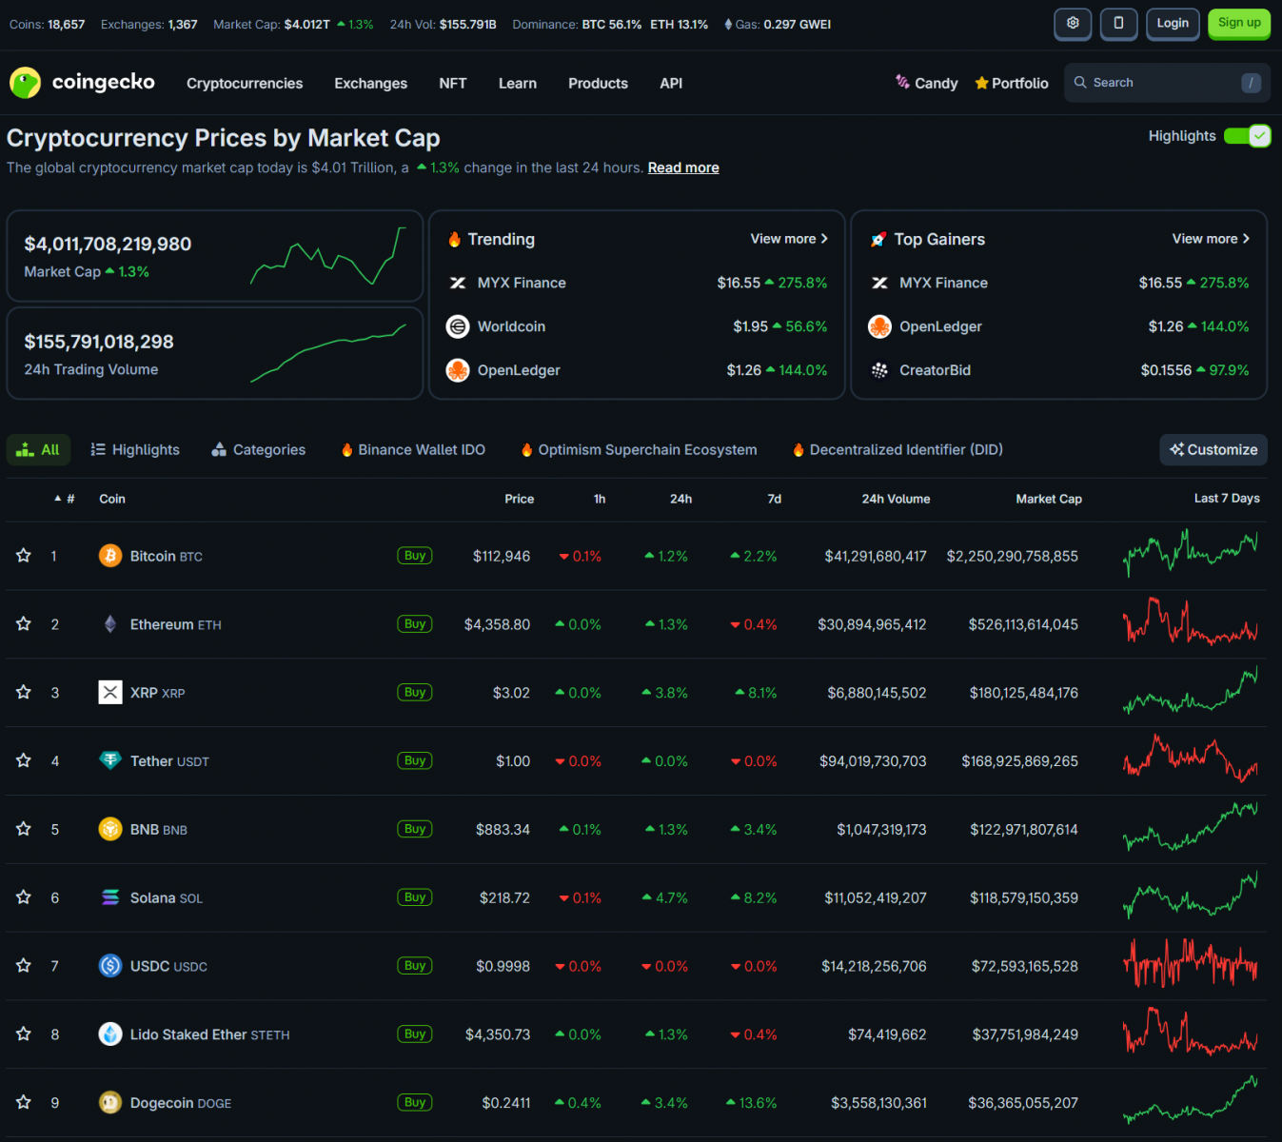
Task: Open the settings gear icon
Action: point(1073,24)
